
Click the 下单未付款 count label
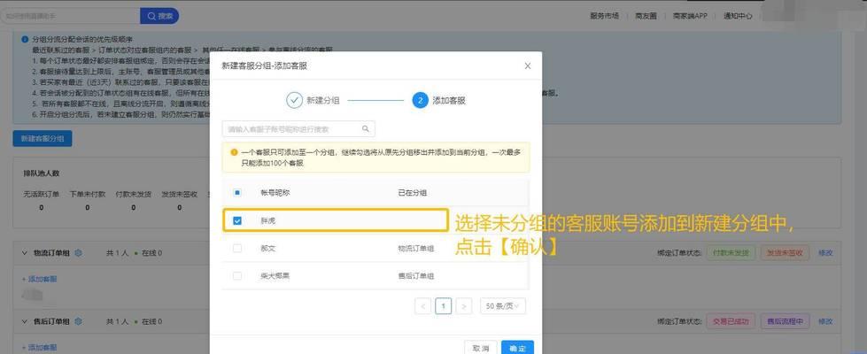(x=88, y=194)
